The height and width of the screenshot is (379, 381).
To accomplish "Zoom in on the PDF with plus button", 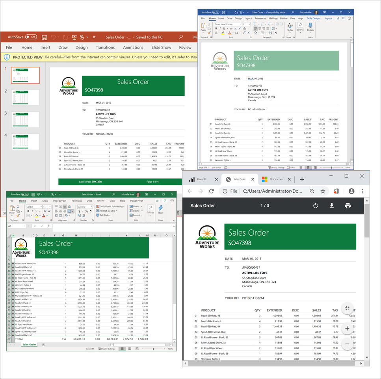I will point(347,329).
